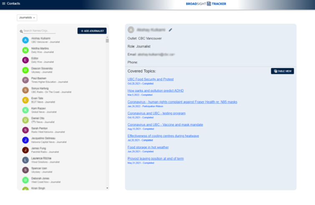The height and width of the screenshot is (205, 315).
Task: Click the Phone field label
Action: pos(133,62)
